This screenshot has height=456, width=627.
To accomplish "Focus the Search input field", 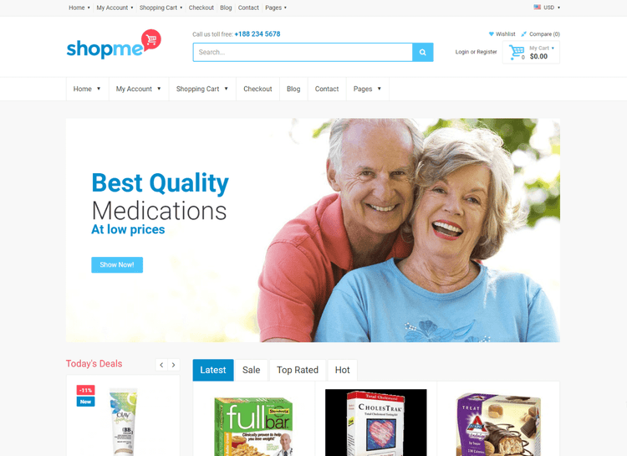I will tap(303, 52).
